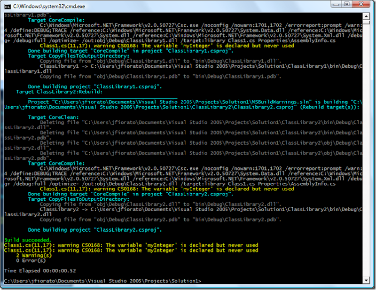Image resolution: width=376 pixels, height=290 pixels.
Task: Click "Done building project ClassLibrary2.csproj" line
Action: pos(94,230)
